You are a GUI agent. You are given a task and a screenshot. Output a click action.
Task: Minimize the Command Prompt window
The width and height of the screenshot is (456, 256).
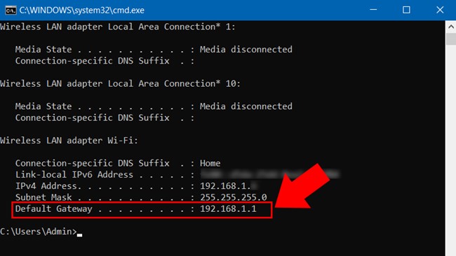coord(373,10)
